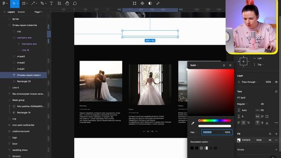This screenshot has height=158, width=281.
Task: Select layer Rectangle 25
Action: [23, 81]
